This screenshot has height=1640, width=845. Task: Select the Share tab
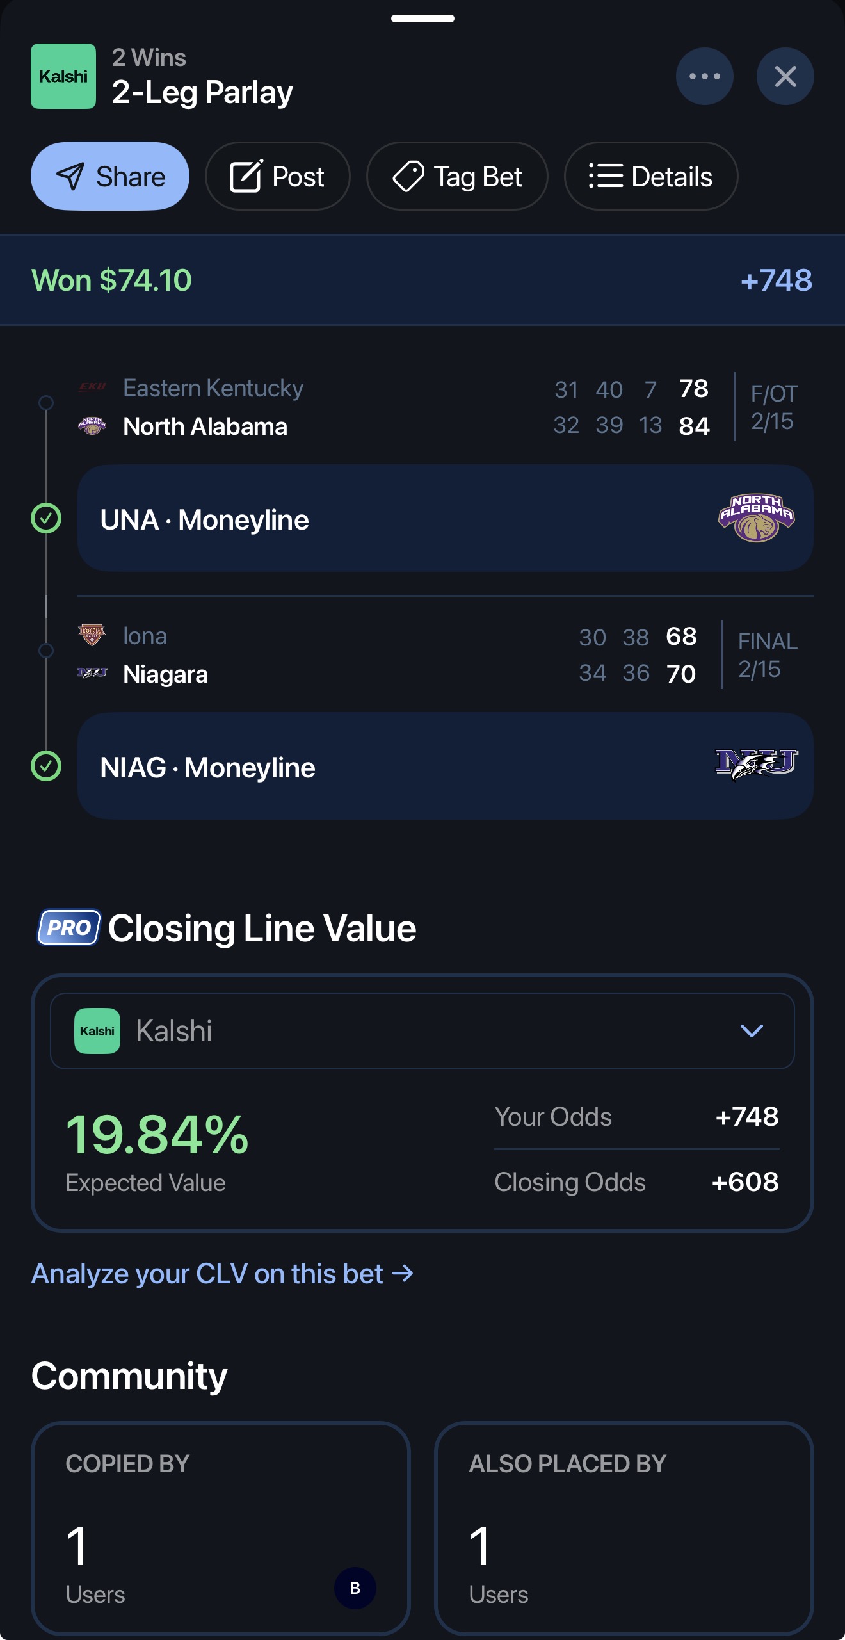point(109,176)
